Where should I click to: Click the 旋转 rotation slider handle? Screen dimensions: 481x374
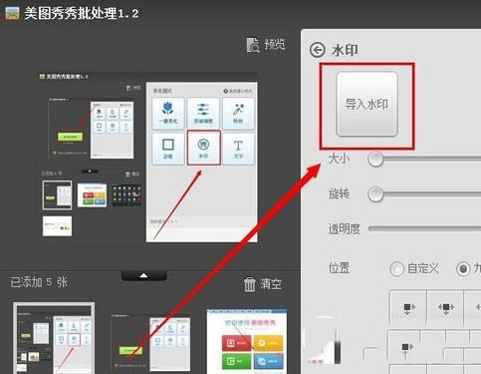click(375, 194)
